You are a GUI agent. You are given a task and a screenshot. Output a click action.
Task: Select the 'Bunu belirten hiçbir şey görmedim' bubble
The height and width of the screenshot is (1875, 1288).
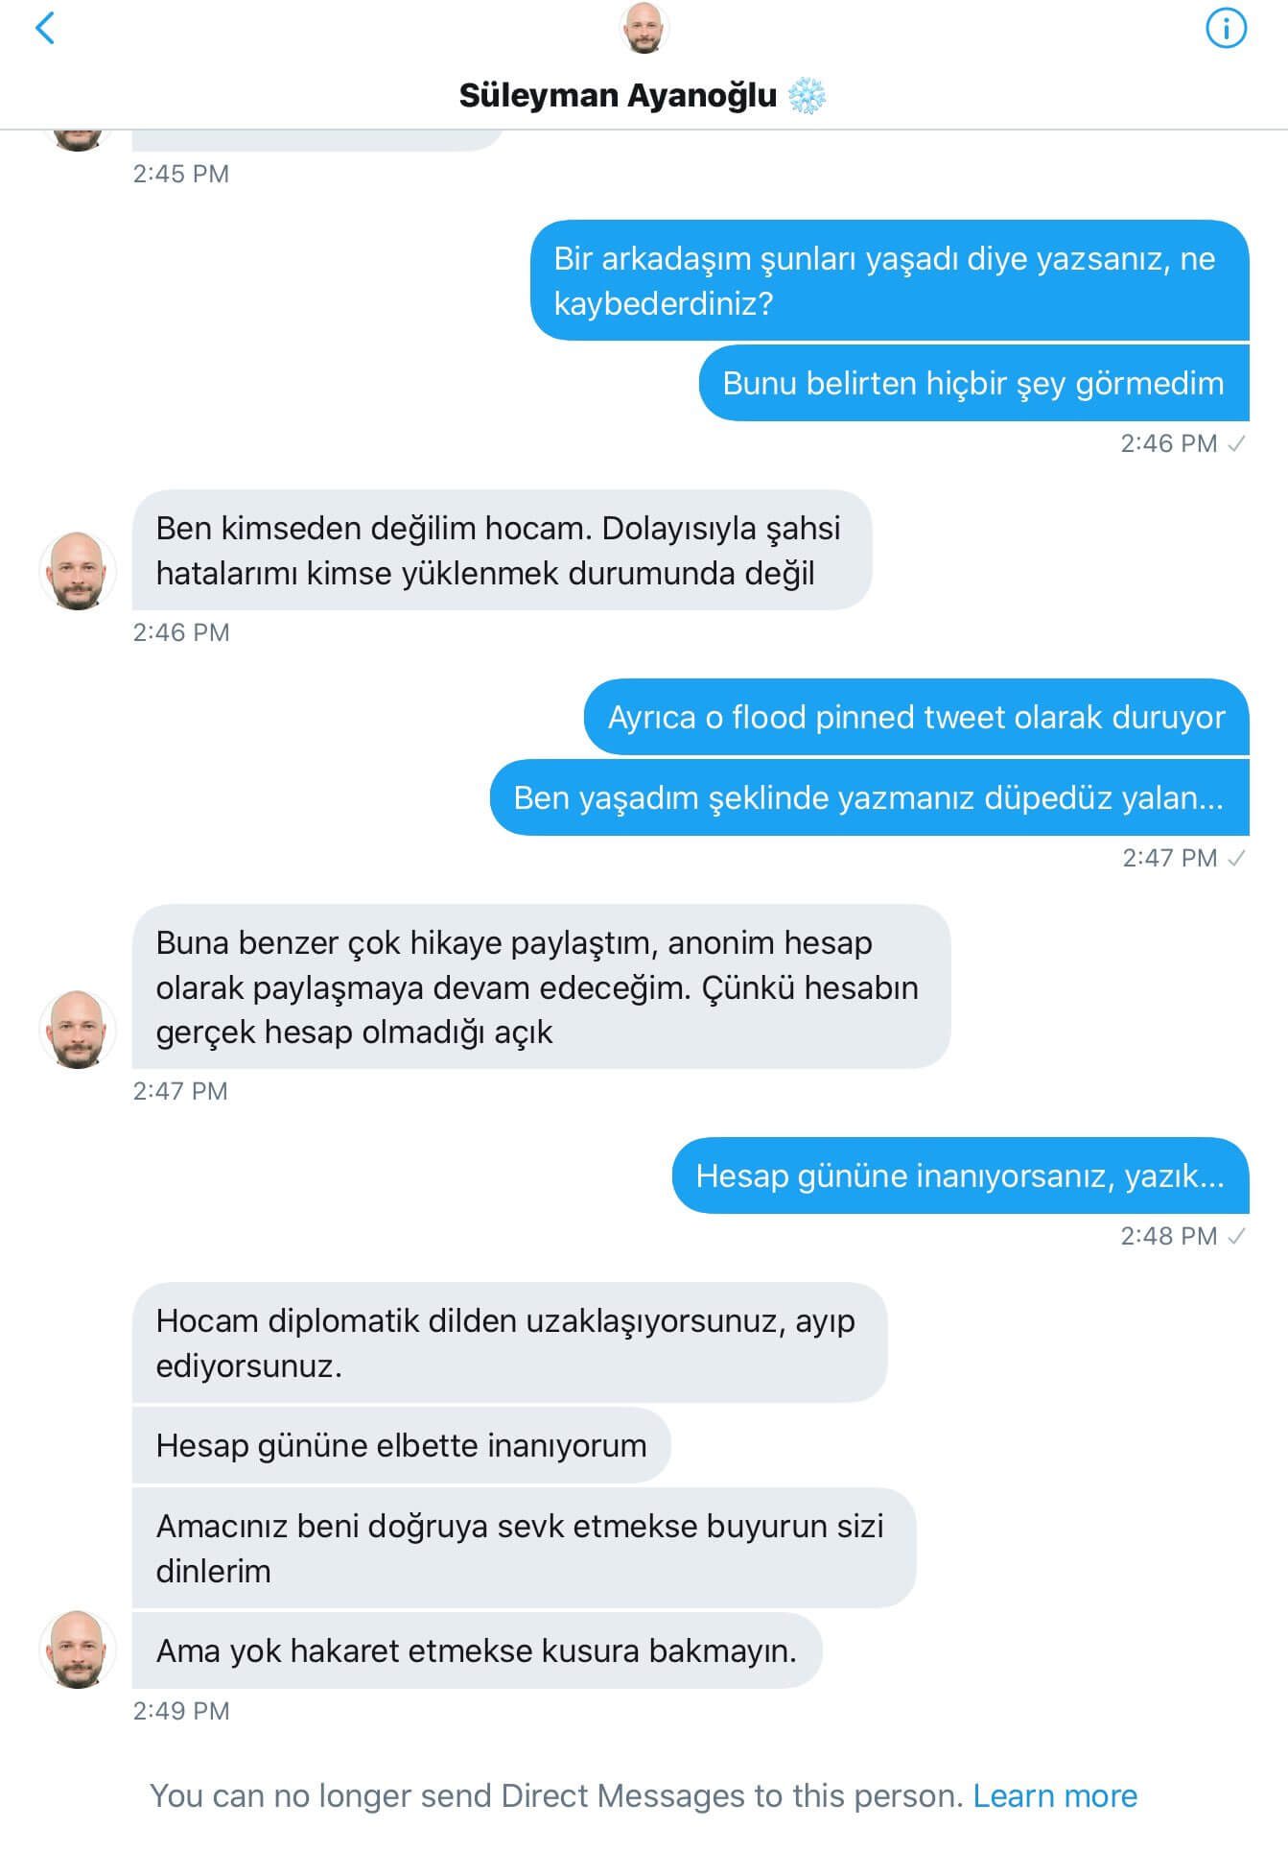(973, 383)
